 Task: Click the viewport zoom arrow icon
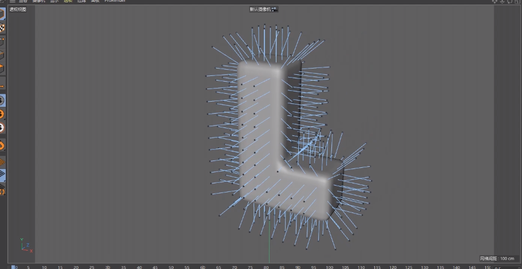[503, 1]
